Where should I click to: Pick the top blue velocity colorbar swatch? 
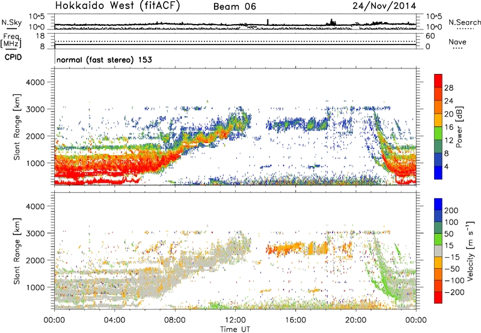(438, 204)
